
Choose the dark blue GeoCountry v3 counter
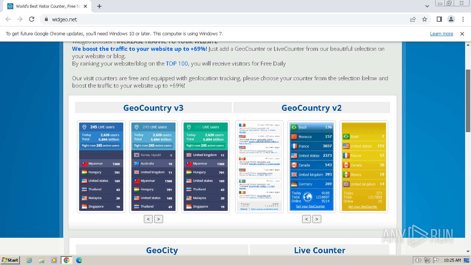101,167
